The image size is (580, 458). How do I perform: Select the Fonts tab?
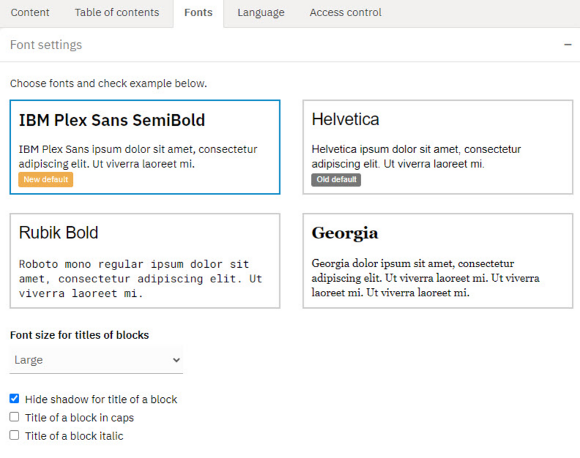tap(198, 12)
